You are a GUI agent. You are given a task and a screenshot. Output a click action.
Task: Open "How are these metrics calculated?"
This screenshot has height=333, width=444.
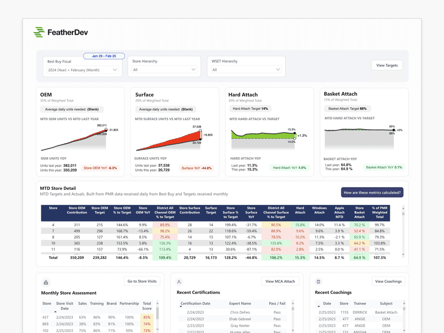pos(374,192)
